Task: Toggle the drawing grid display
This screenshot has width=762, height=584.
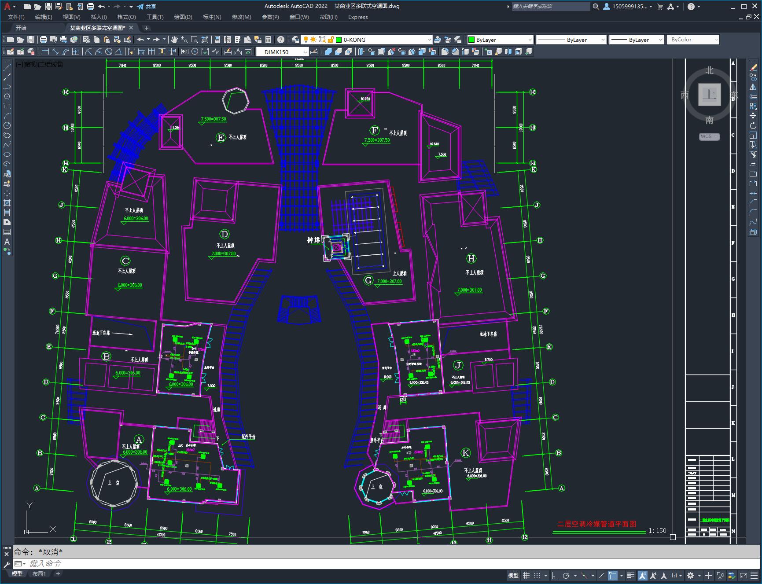Action: (x=526, y=575)
